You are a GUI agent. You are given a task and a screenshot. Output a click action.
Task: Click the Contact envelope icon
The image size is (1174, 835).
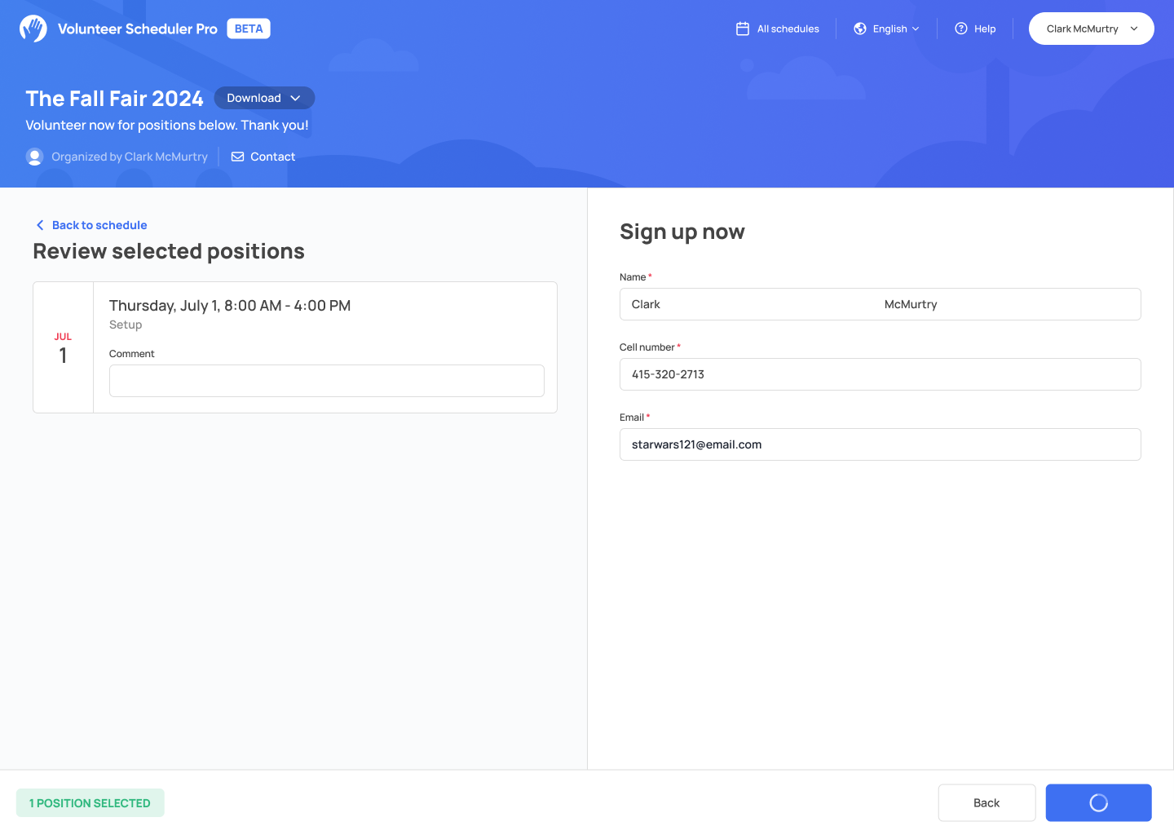pos(237,157)
